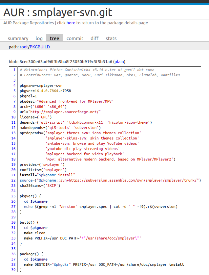Select line number 9 beside url
The width and height of the screenshot is (209, 275).
tap(14, 112)
